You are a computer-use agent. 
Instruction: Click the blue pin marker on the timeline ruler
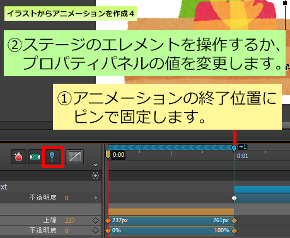coord(234,148)
